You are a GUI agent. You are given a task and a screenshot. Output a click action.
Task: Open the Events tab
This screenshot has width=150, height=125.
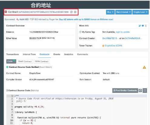(57, 54)
